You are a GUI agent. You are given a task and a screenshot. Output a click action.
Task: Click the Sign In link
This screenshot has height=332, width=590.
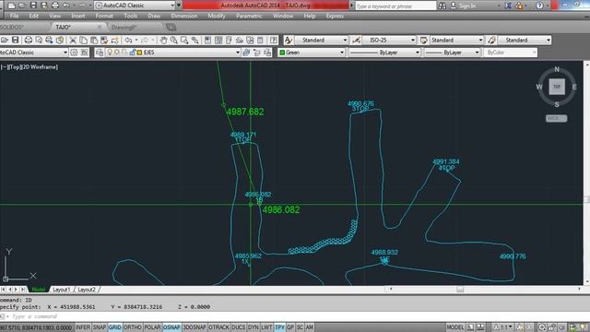point(467,6)
